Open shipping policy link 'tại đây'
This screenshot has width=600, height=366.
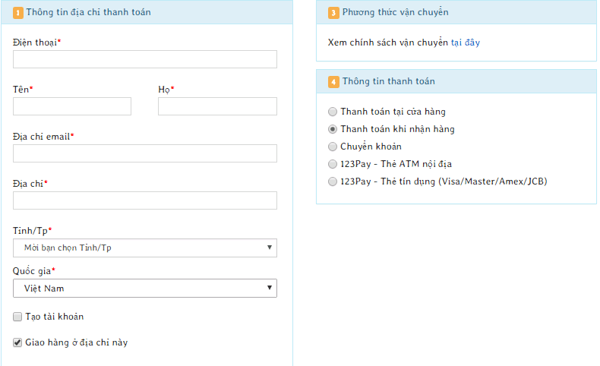tap(465, 43)
